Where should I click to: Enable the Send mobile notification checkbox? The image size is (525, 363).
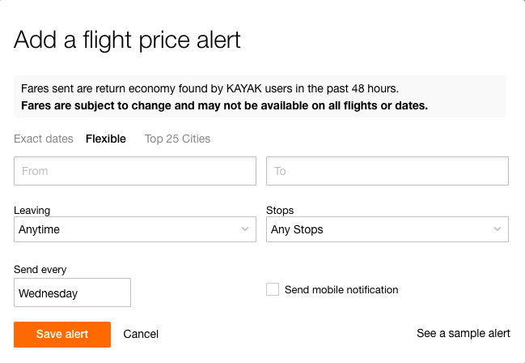[273, 289]
